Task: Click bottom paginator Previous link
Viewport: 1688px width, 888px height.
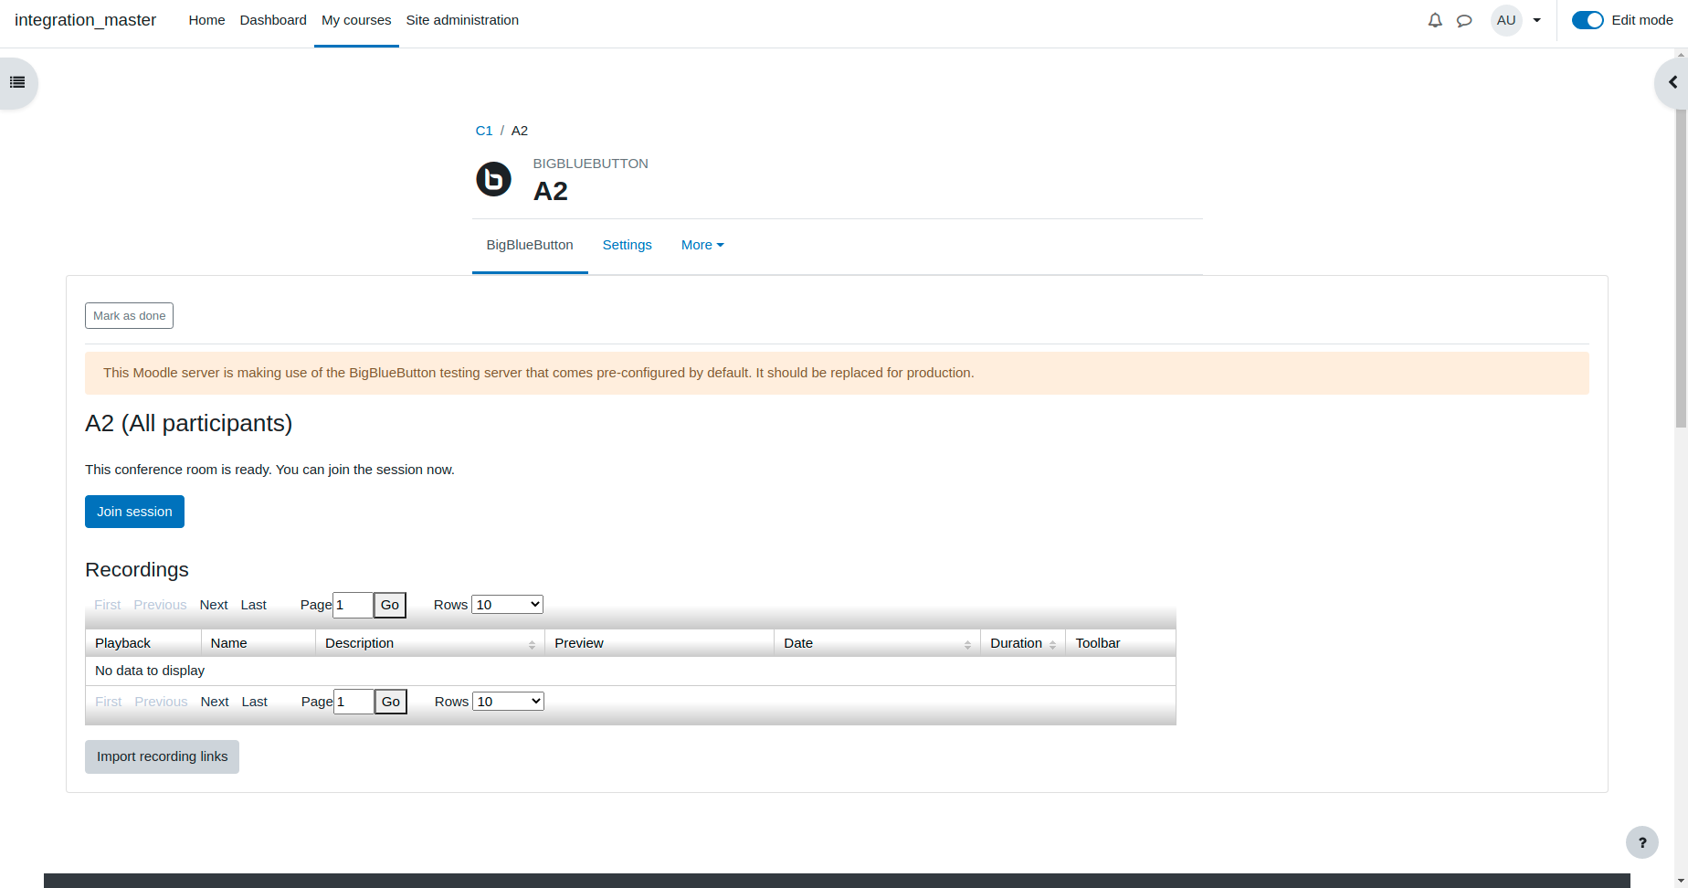Action: [161, 702]
